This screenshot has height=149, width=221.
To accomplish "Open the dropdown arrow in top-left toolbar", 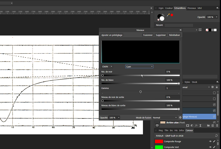I will [12, 3].
